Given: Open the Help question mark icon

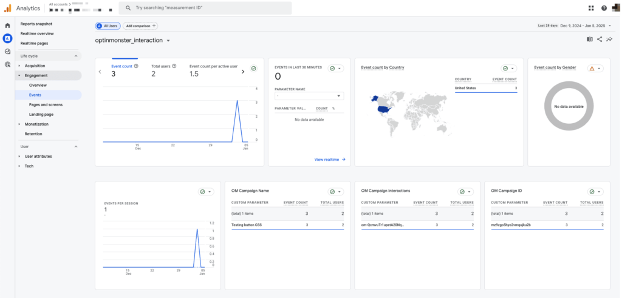Looking at the screenshot, I should 604,8.
